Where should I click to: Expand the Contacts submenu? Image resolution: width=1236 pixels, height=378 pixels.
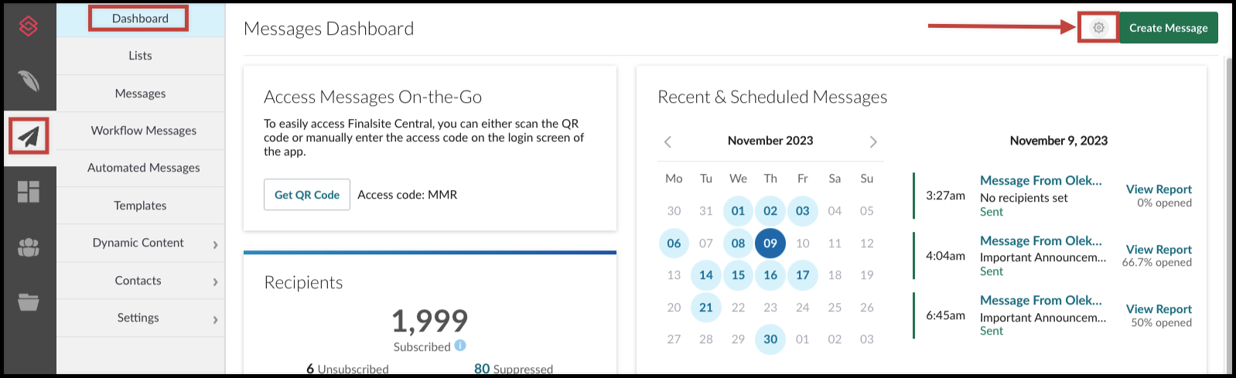pos(215,282)
